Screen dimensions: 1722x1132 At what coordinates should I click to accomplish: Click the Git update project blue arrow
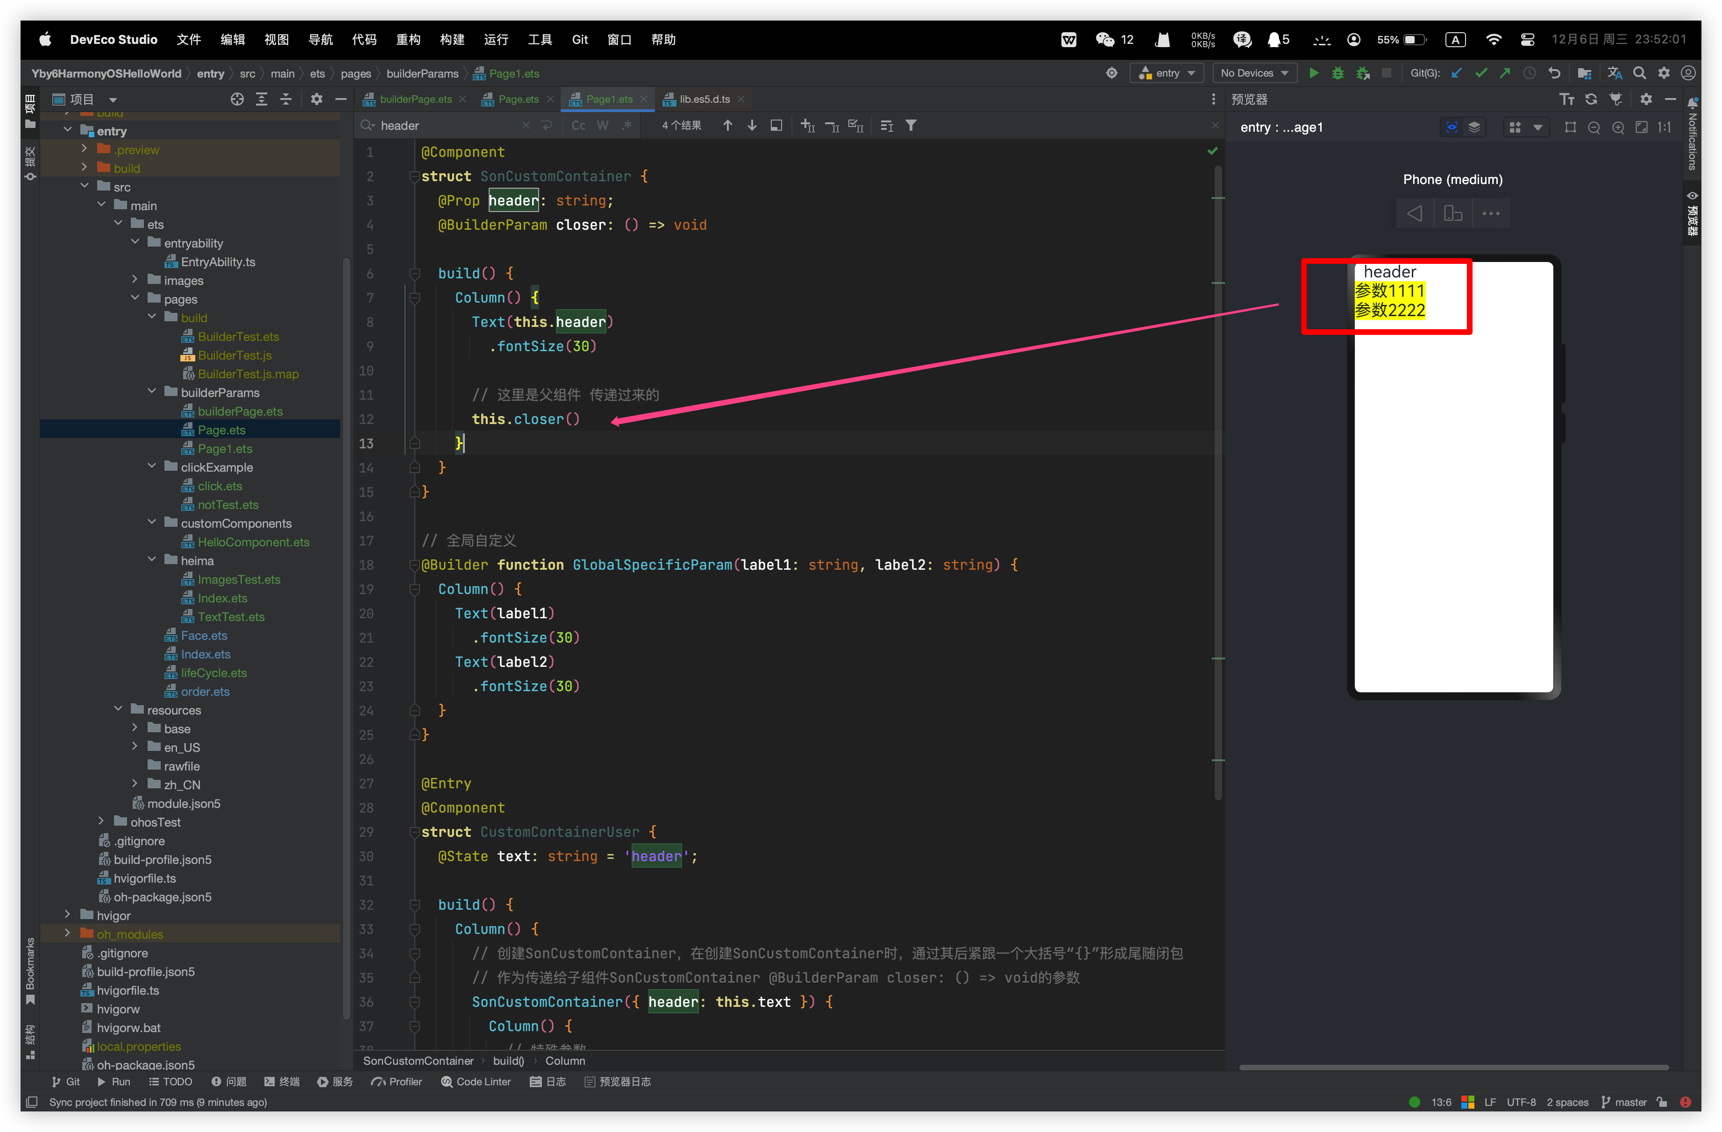(1457, 73)
